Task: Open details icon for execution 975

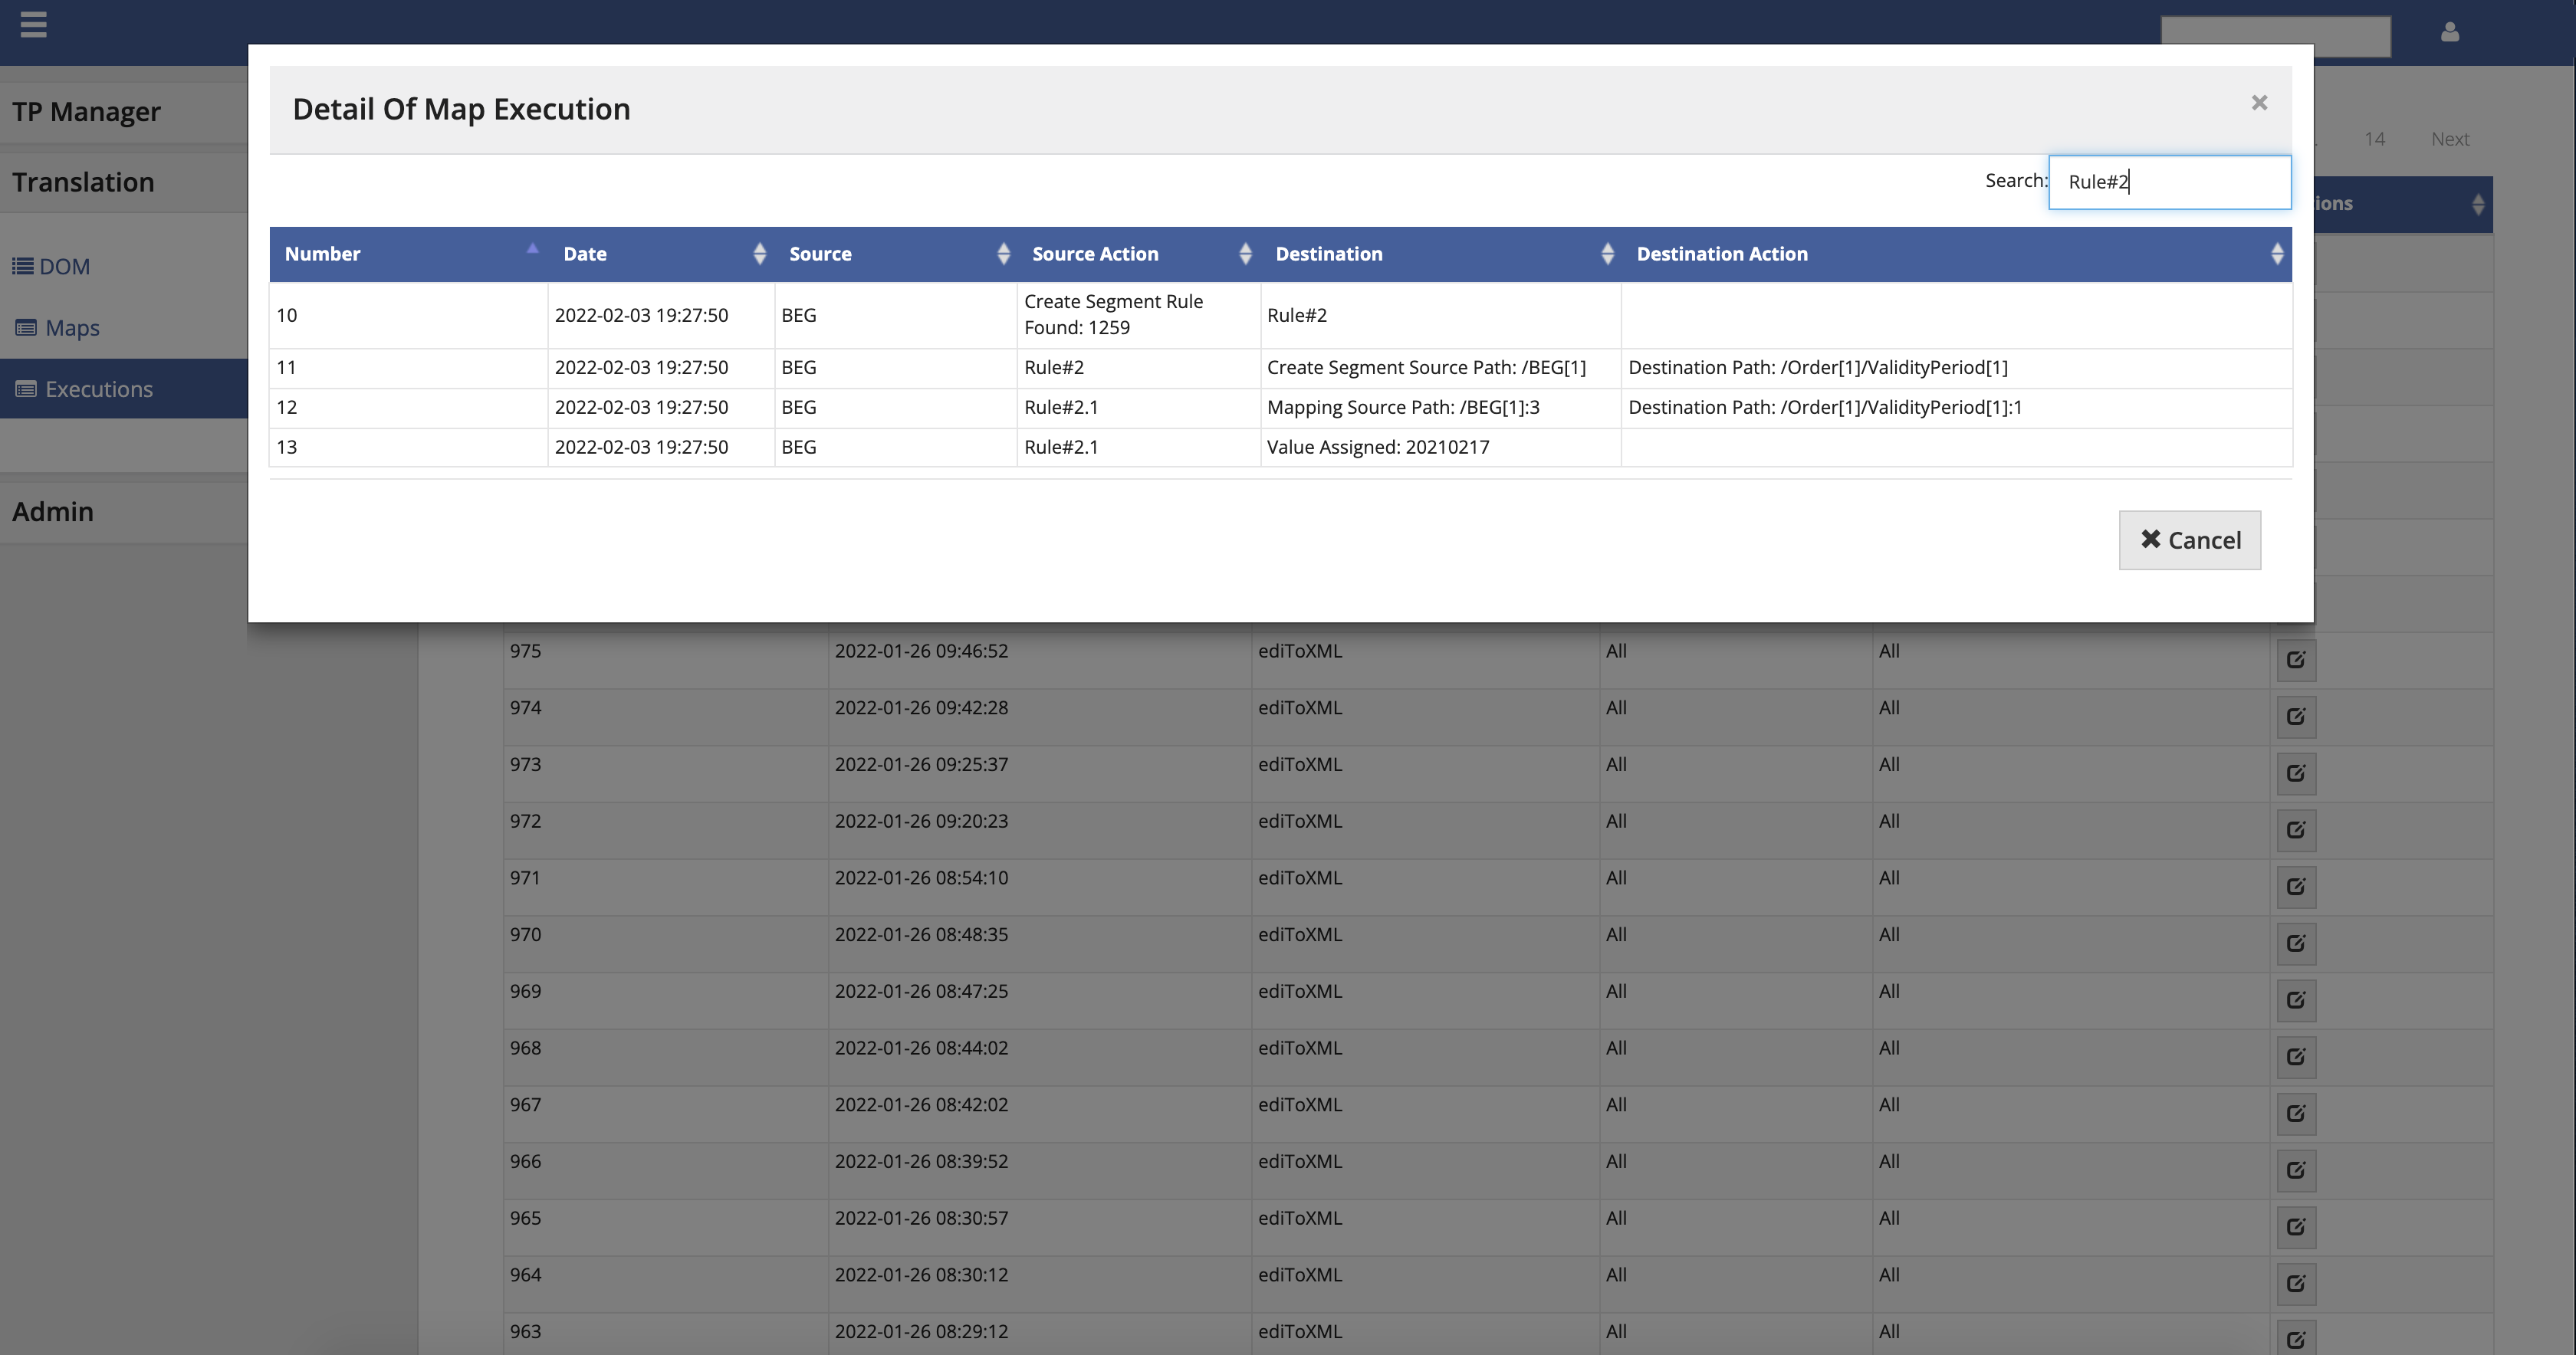Action: pos(2296,660)
